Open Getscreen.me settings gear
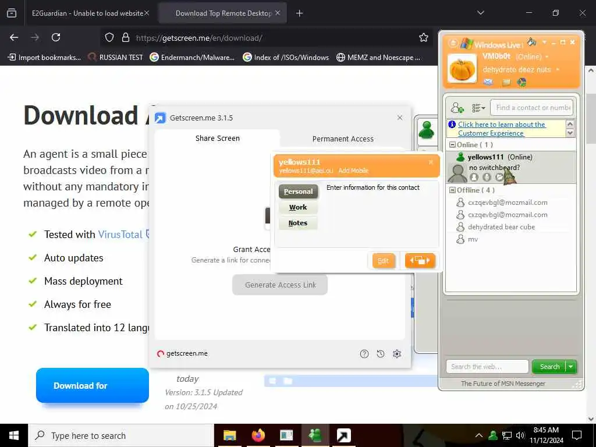The height and width of the screenshot is (447, 596). coord(397,354)
